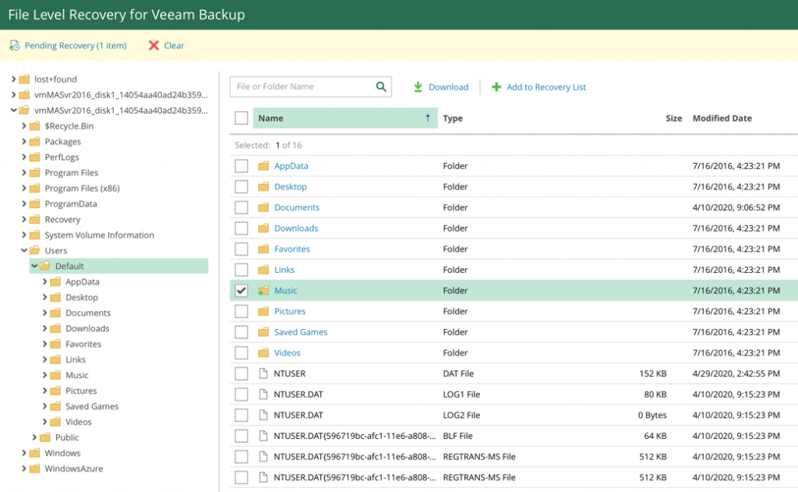Expand the ProgramData tree node
This screenshot has width=798, height=492.
click(24, 204)
